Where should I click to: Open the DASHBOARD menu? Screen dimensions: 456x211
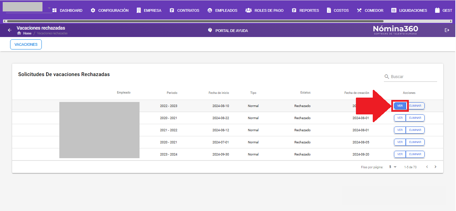coord(67,10)
